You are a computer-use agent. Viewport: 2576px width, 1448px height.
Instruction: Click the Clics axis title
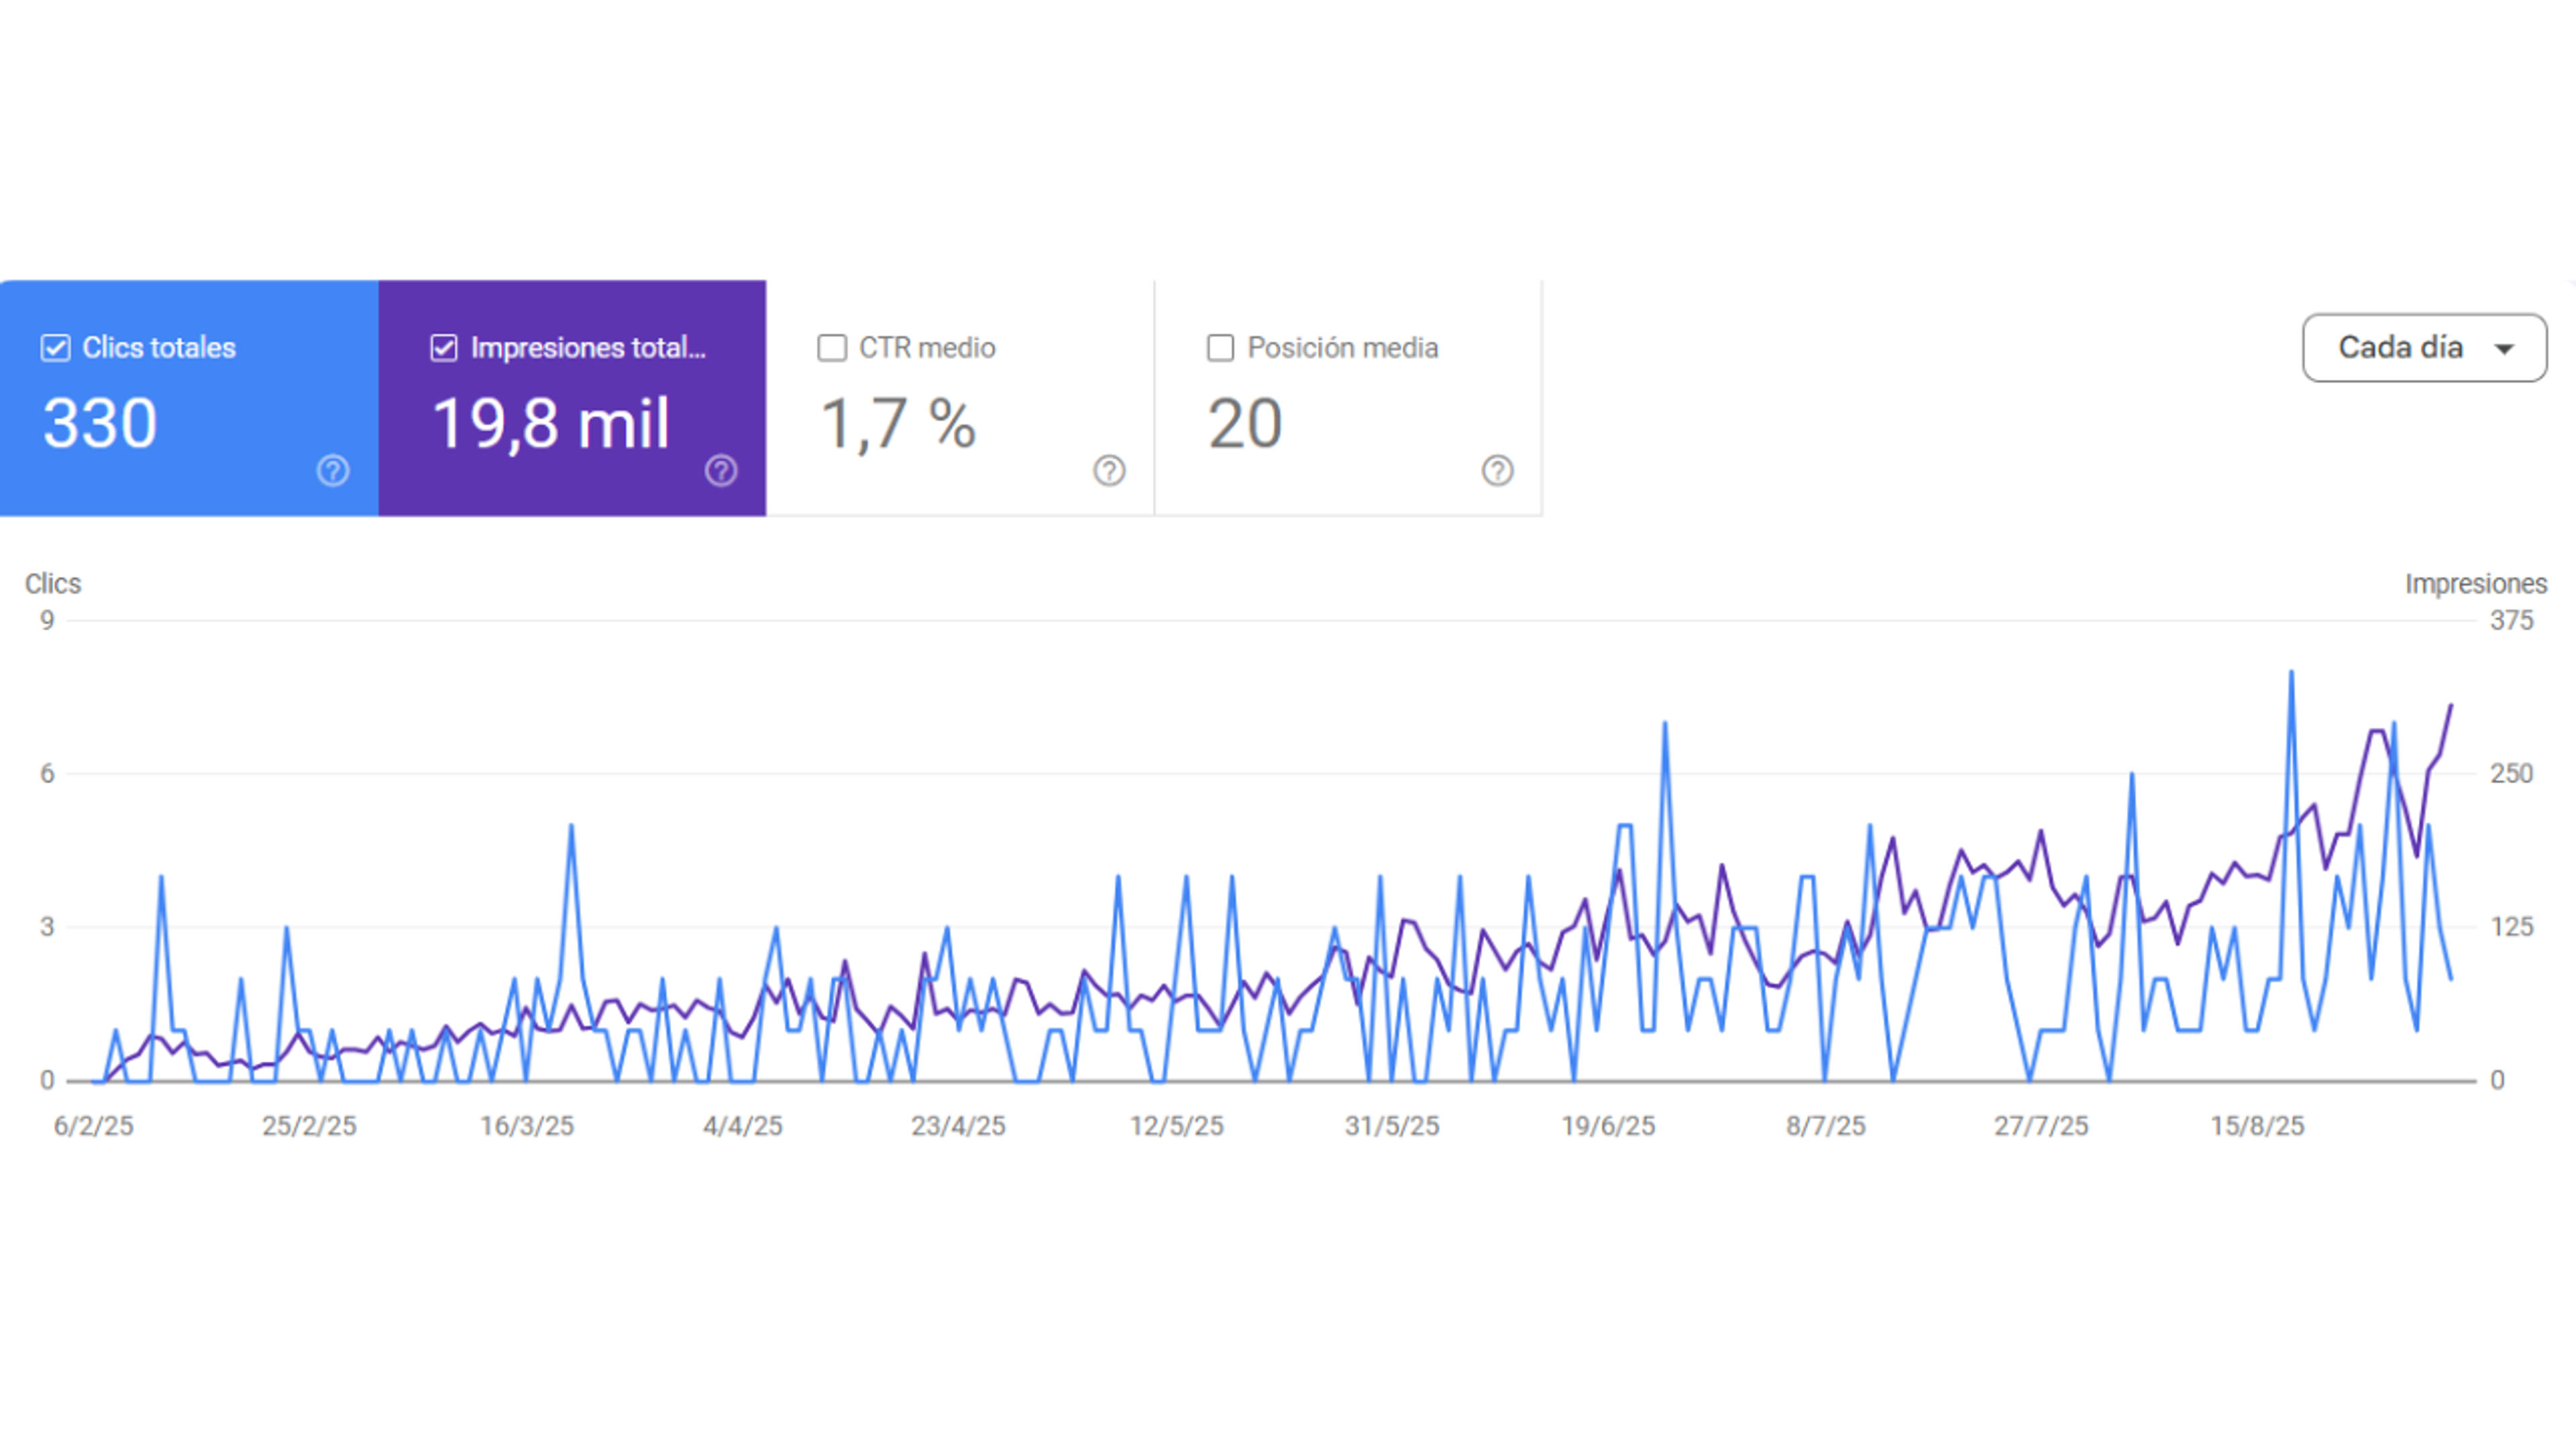point(53,584)
